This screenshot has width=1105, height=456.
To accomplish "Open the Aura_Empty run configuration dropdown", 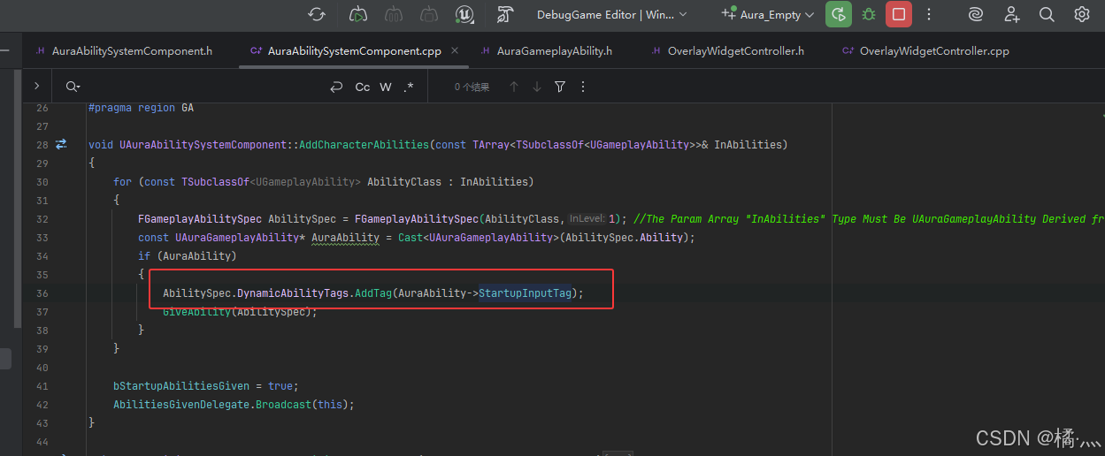I will coord(768,14).
